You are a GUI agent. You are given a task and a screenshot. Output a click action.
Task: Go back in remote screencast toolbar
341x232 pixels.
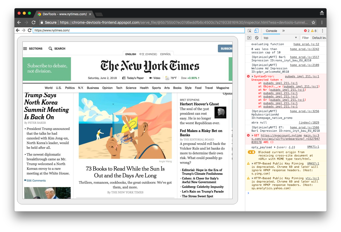coord(18,30)
